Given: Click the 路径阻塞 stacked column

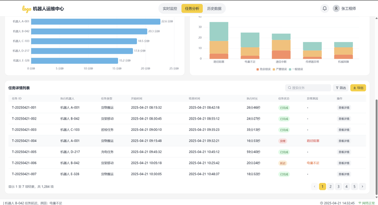Looking at the screenshot, I should [x=219, y=41].
